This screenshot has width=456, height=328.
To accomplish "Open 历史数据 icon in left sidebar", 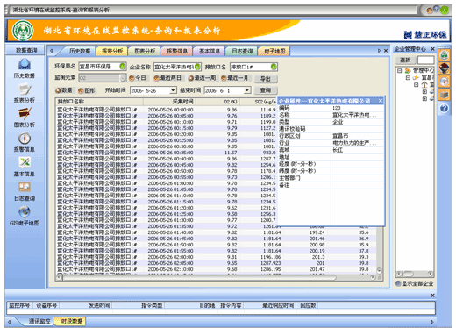I will 25,64.
